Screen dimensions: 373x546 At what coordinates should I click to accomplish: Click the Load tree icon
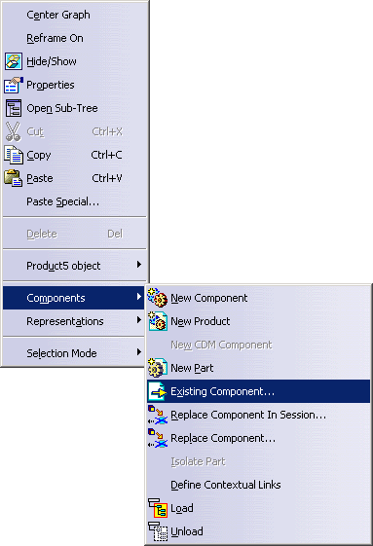pos(158,508)
